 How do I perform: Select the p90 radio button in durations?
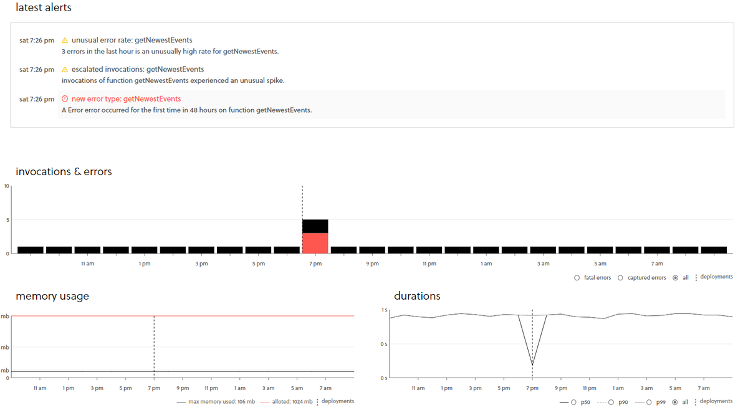[611, 403]
